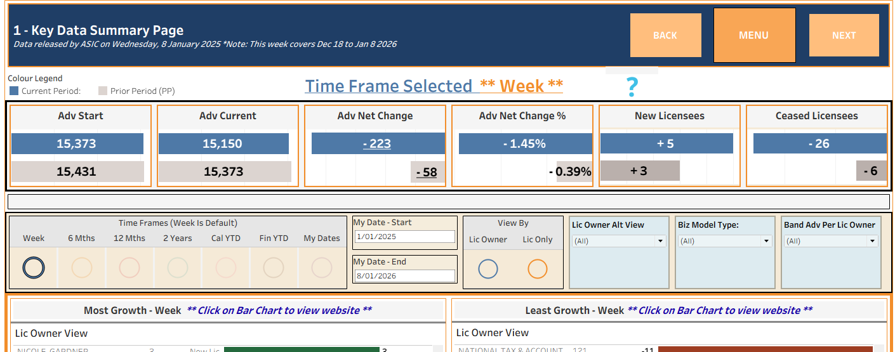Viewport: 895px width, 352px height.
Task: Click the prior Adv Net Change - 58
Action: tap(428, 172)
